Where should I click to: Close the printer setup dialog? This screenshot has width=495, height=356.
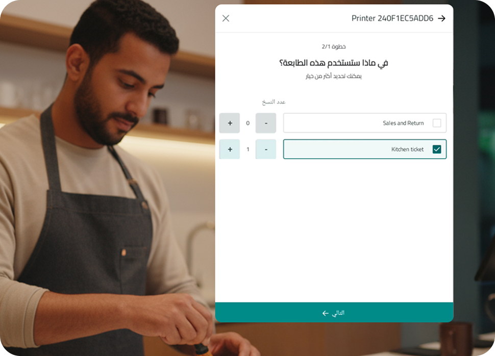[226, 18]
